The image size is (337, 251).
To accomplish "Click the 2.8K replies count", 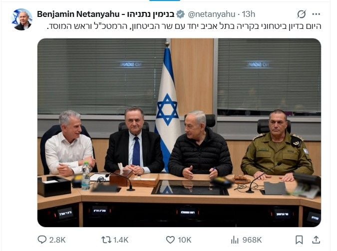I will (57, 240).
